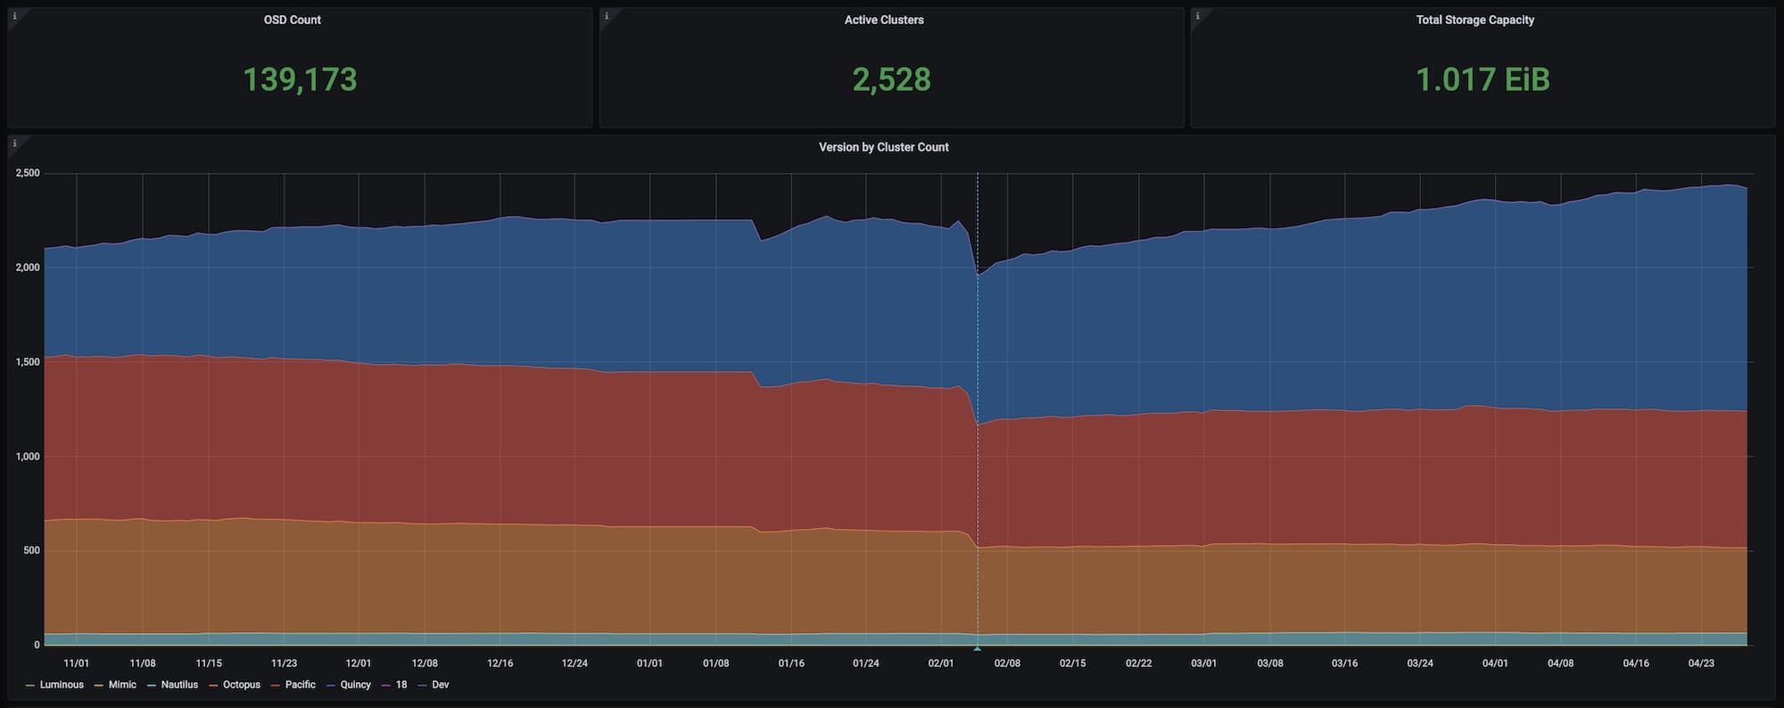
Task: Isolate the Nautilus series via legend label
Action: click(179, 685)
